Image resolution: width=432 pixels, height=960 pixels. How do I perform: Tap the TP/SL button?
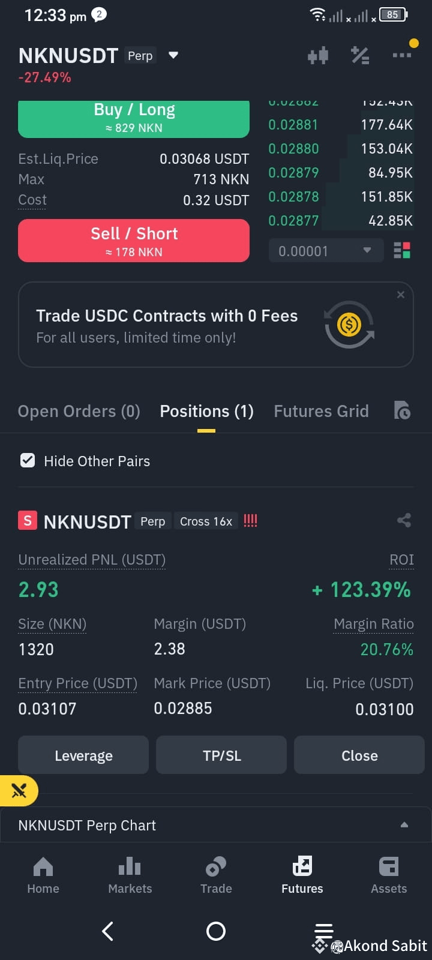point(221,755)
